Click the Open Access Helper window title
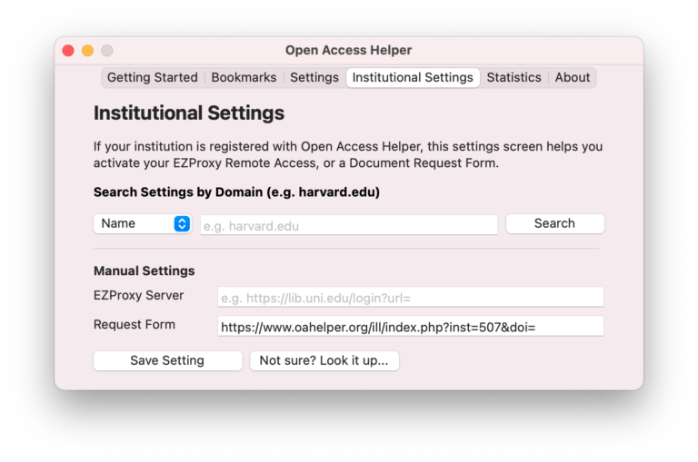 [x=349, y=50]
